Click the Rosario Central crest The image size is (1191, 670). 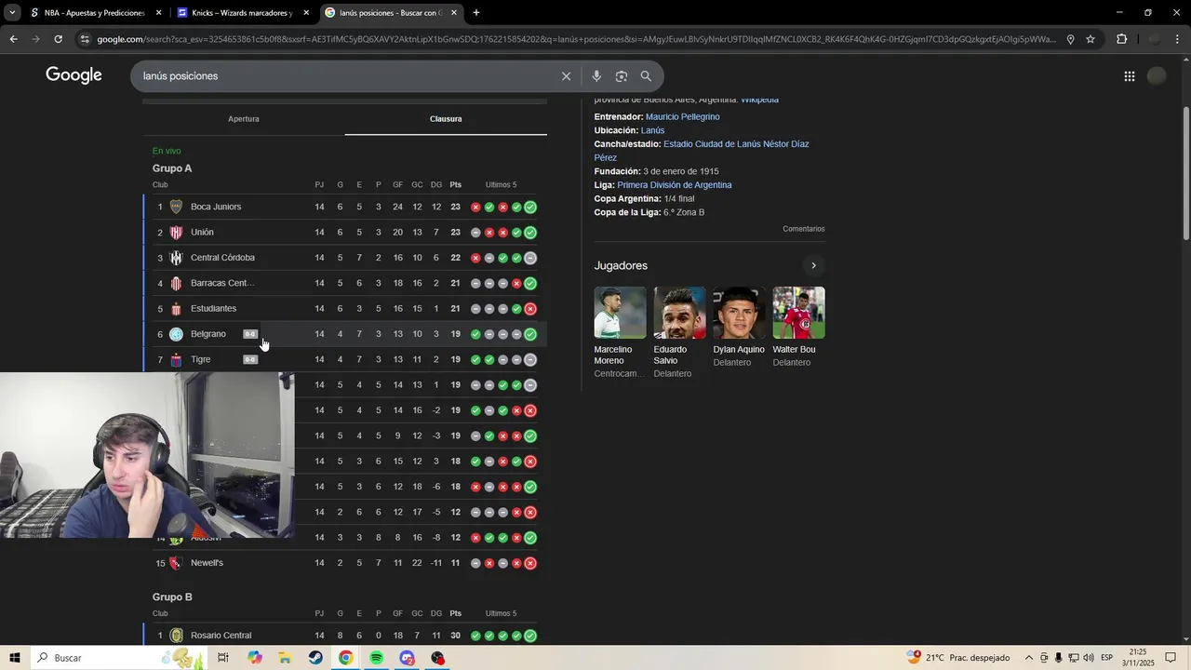tap(176, 636)
